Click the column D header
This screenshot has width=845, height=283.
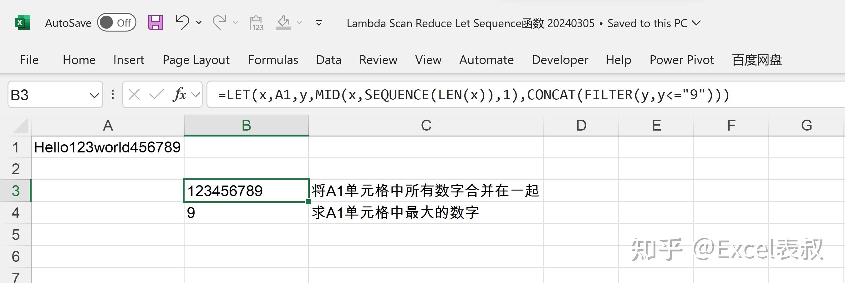pyautogui.click(x=581, y=125)
